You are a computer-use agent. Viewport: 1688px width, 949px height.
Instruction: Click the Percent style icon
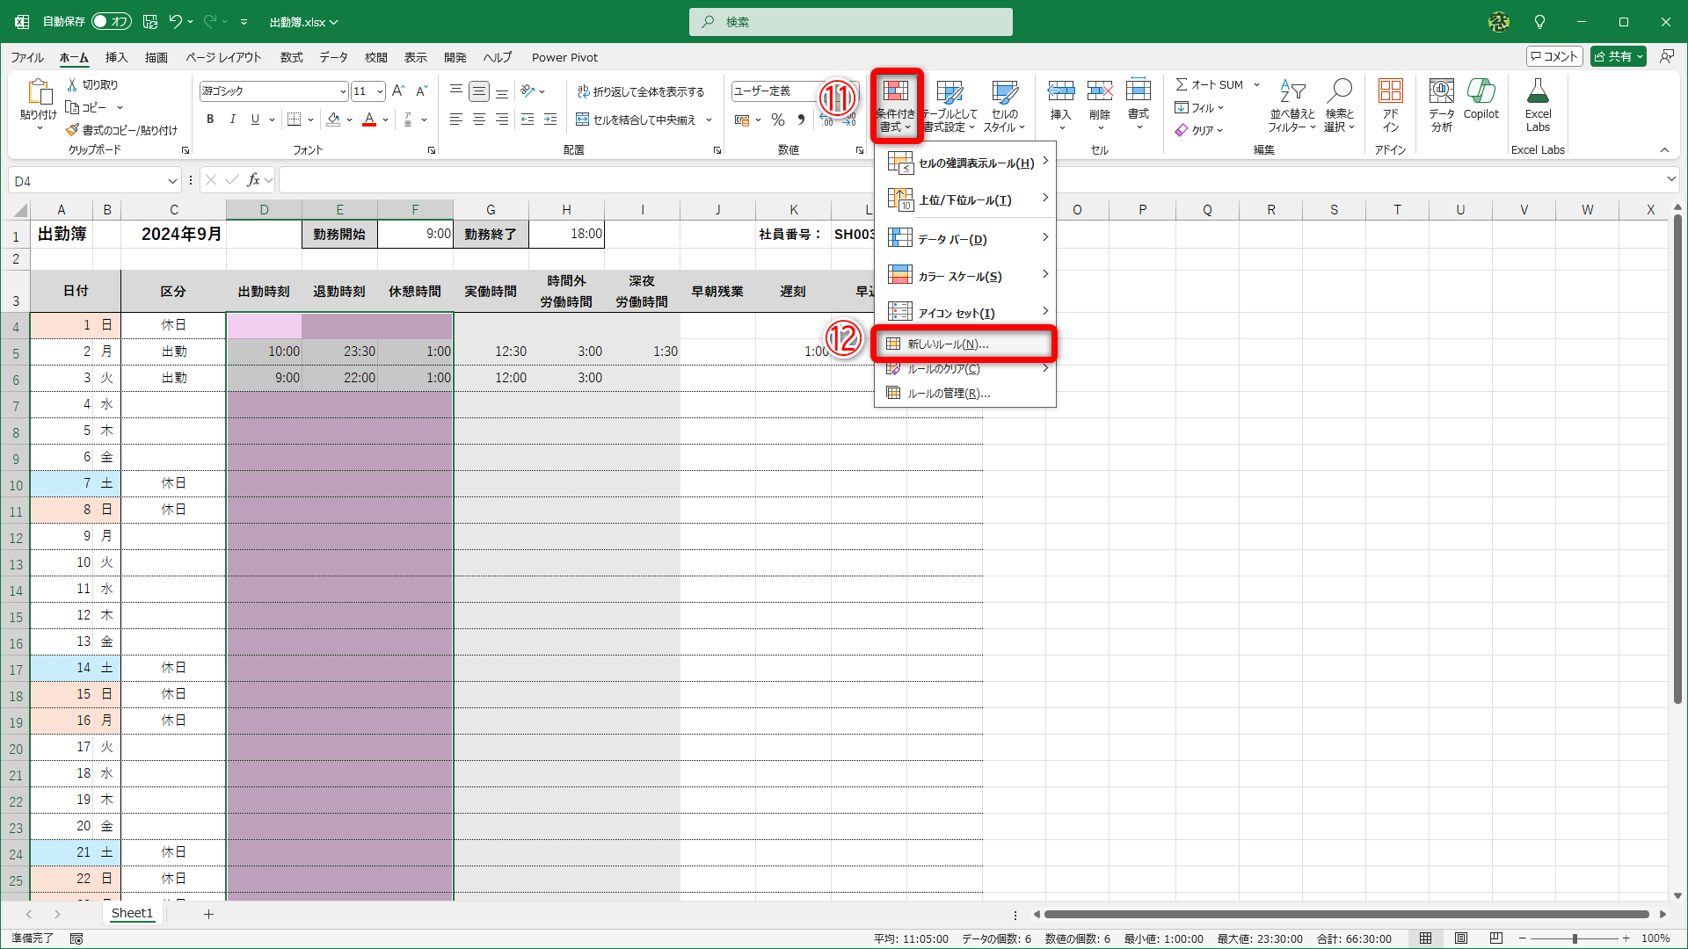click(778, 120)
